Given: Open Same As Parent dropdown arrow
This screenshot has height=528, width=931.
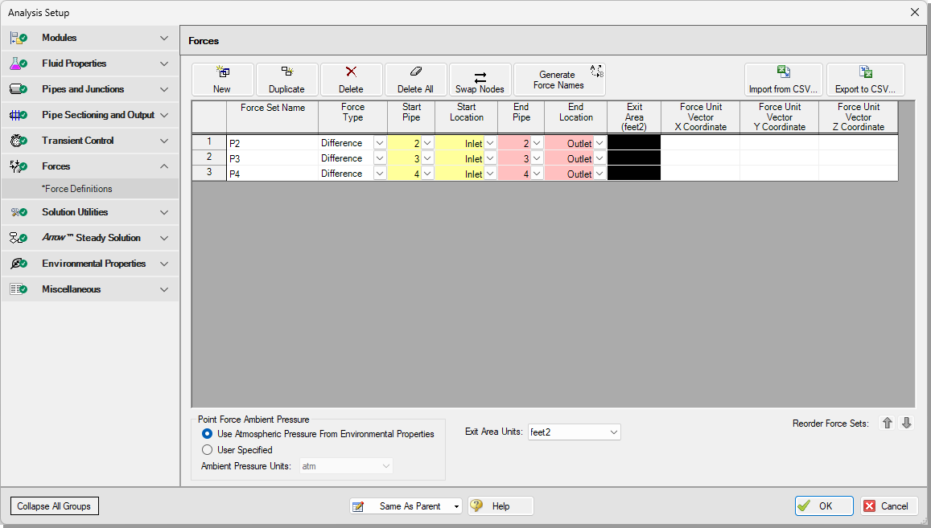Looking at the screenshot, I should [x=456, y=506].
